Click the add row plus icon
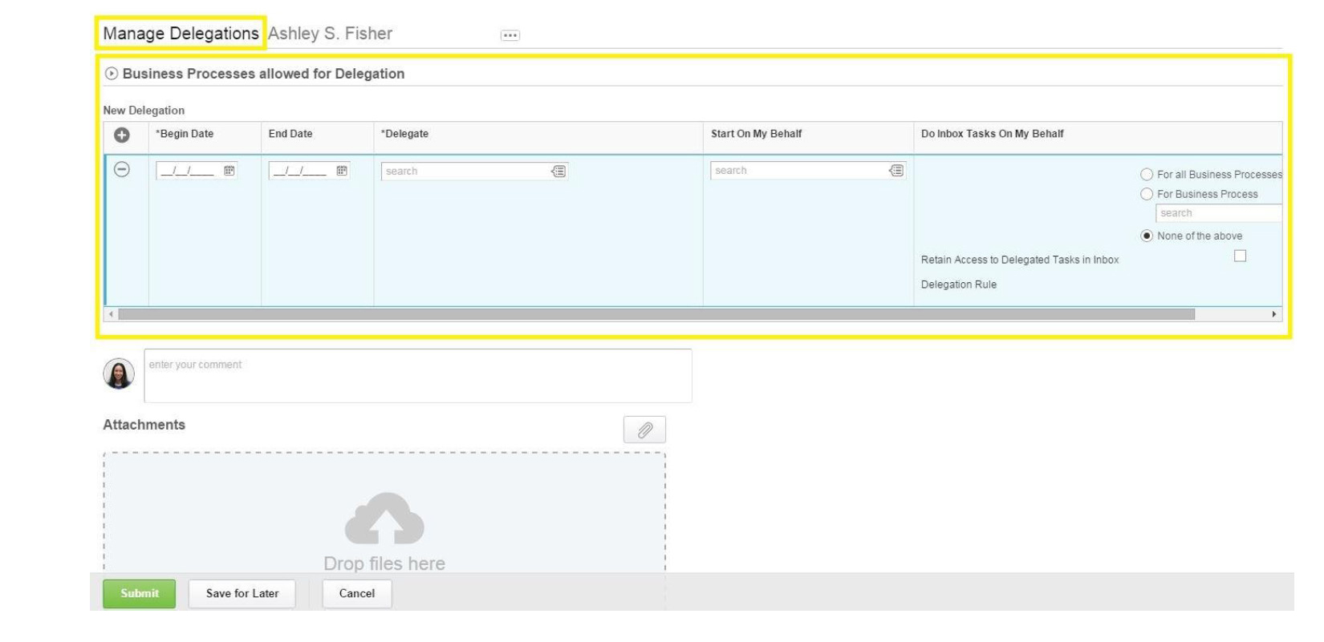This screenshot has height=642, width=1324. (122, 135)
